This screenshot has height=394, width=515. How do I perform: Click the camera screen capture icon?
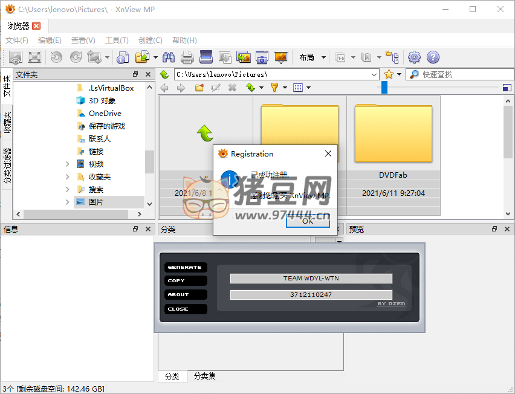[262, 57]
